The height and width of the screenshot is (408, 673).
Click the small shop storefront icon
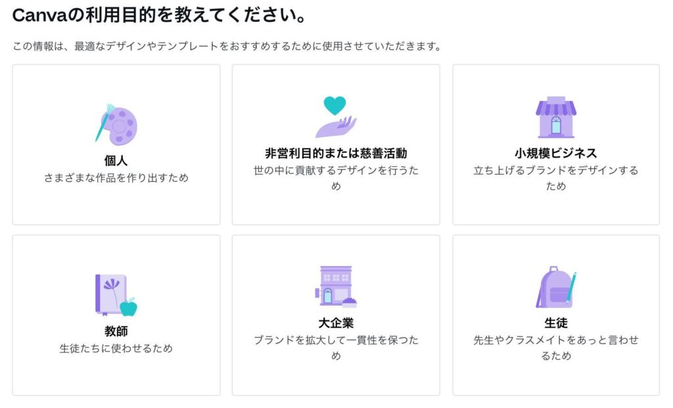(x=556, y=117)
